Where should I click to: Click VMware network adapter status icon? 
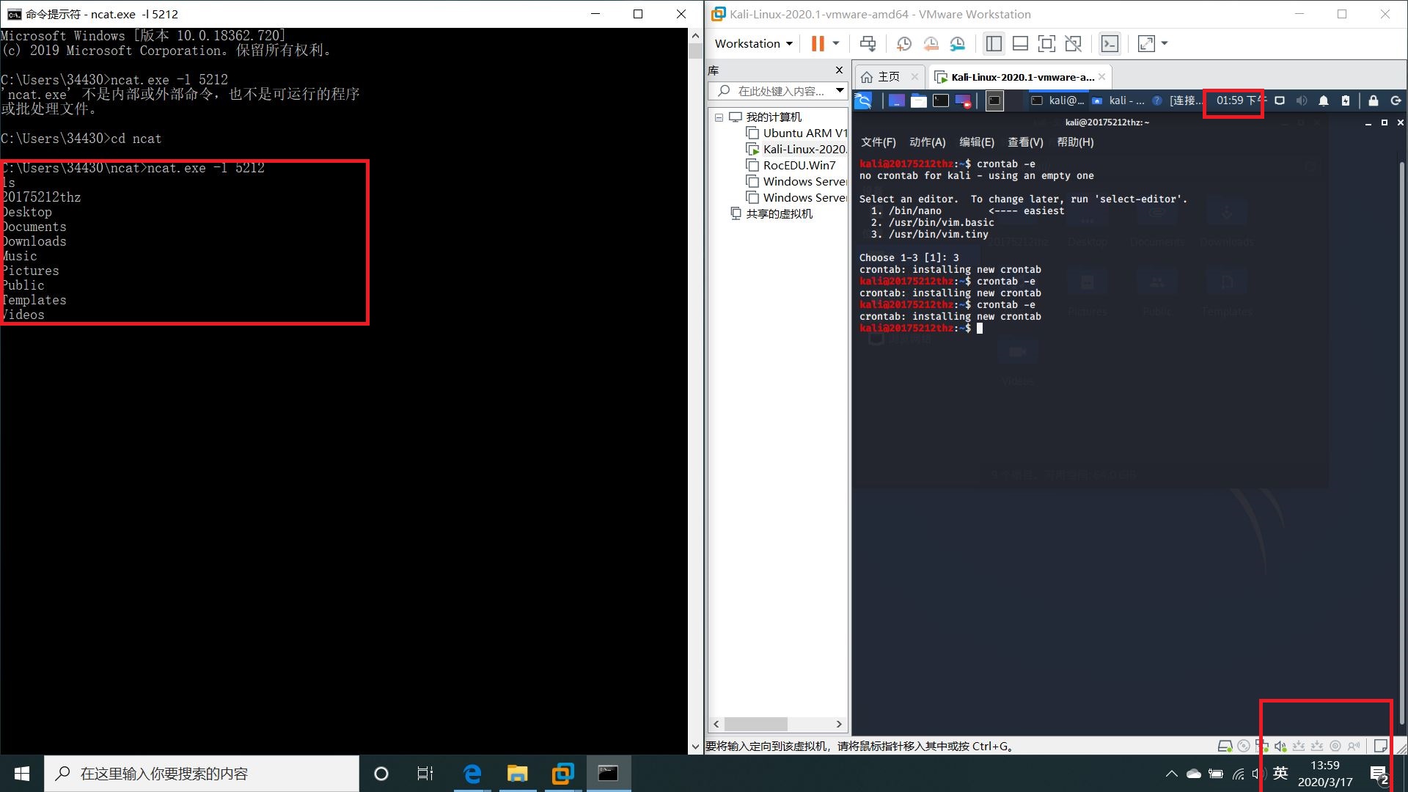pyautogui.click(x=1261, y=746)
